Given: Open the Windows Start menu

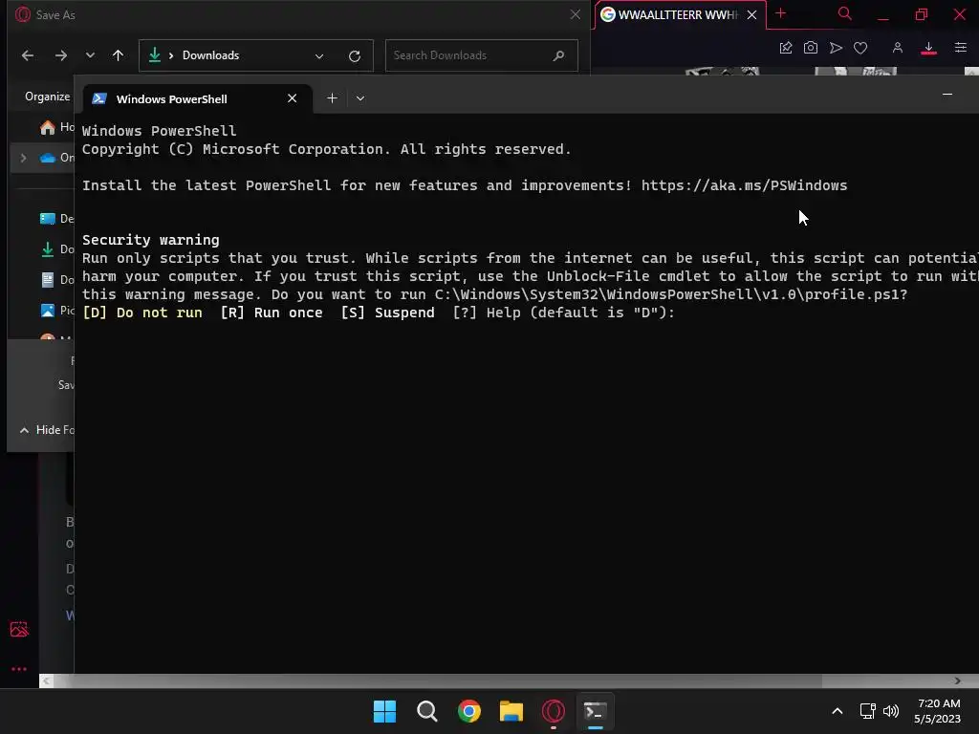Looking at the screenshot, I should click(x=384, y=711).
